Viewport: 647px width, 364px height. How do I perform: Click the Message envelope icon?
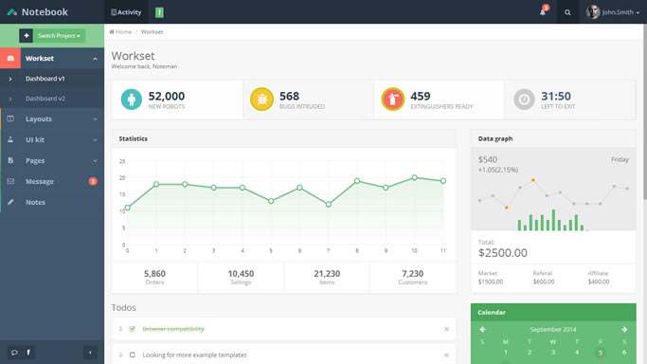click(10, 181)
